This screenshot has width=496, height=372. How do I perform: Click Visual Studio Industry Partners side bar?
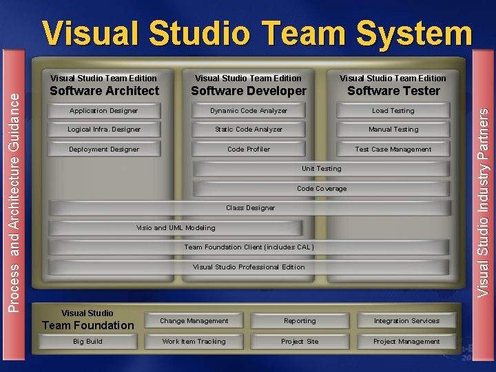(483, 205)
